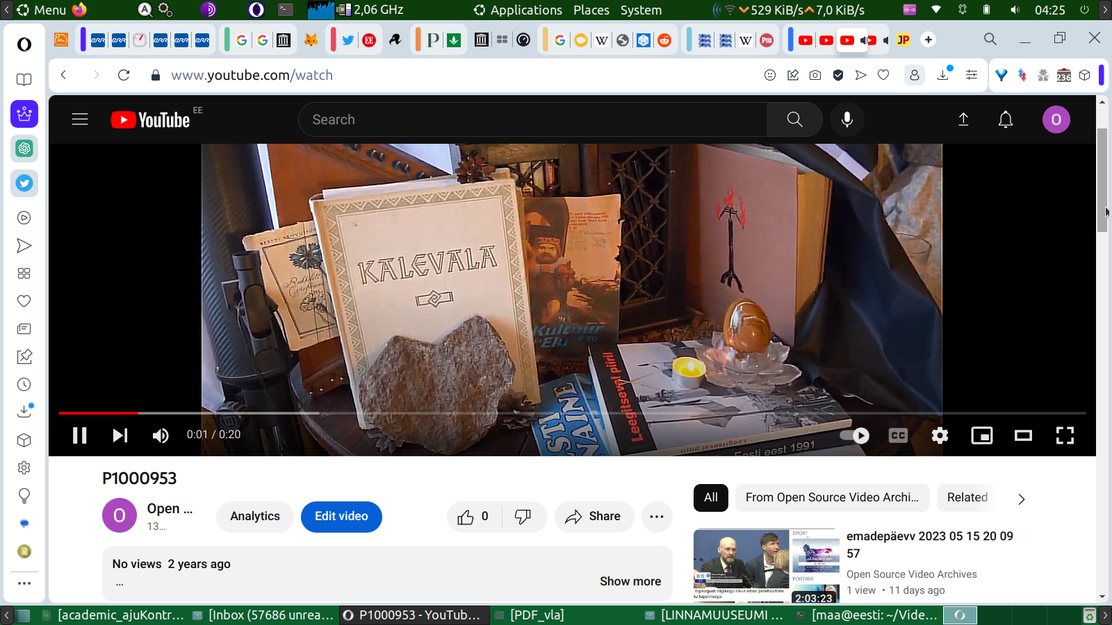The image size is (1112, 625).
Task: Toggle theater mode on the player
Action: point(1023,435)
